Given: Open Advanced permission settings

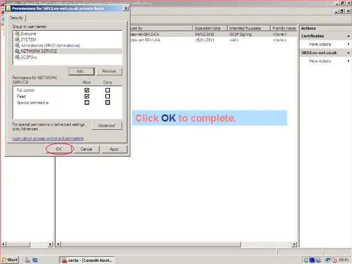Looking at the screenshot, I should (106, 125).
